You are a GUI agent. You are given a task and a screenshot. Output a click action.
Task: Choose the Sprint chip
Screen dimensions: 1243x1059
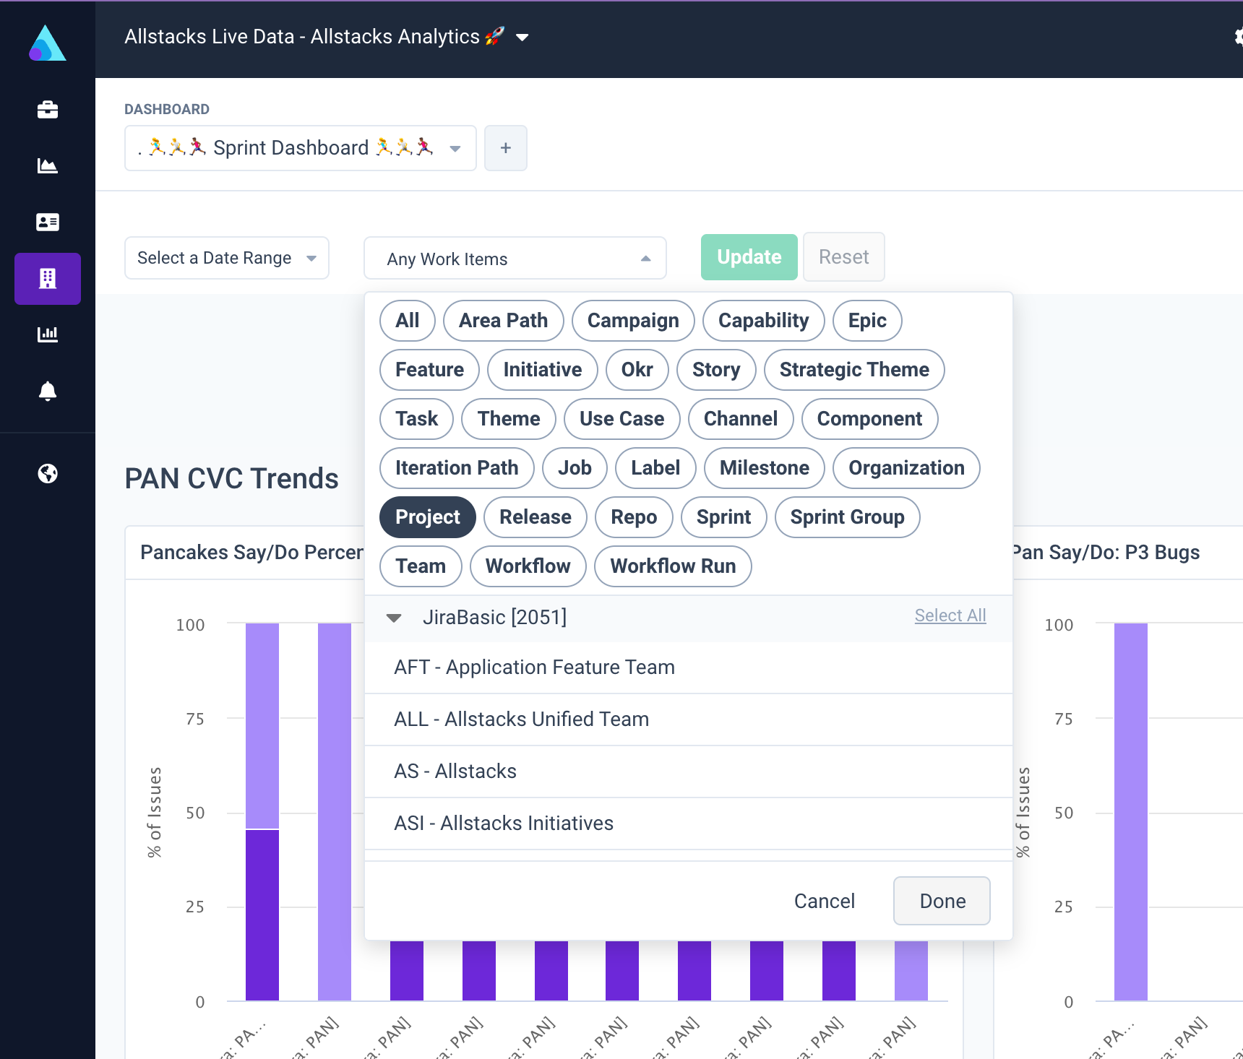click(724, 517)
